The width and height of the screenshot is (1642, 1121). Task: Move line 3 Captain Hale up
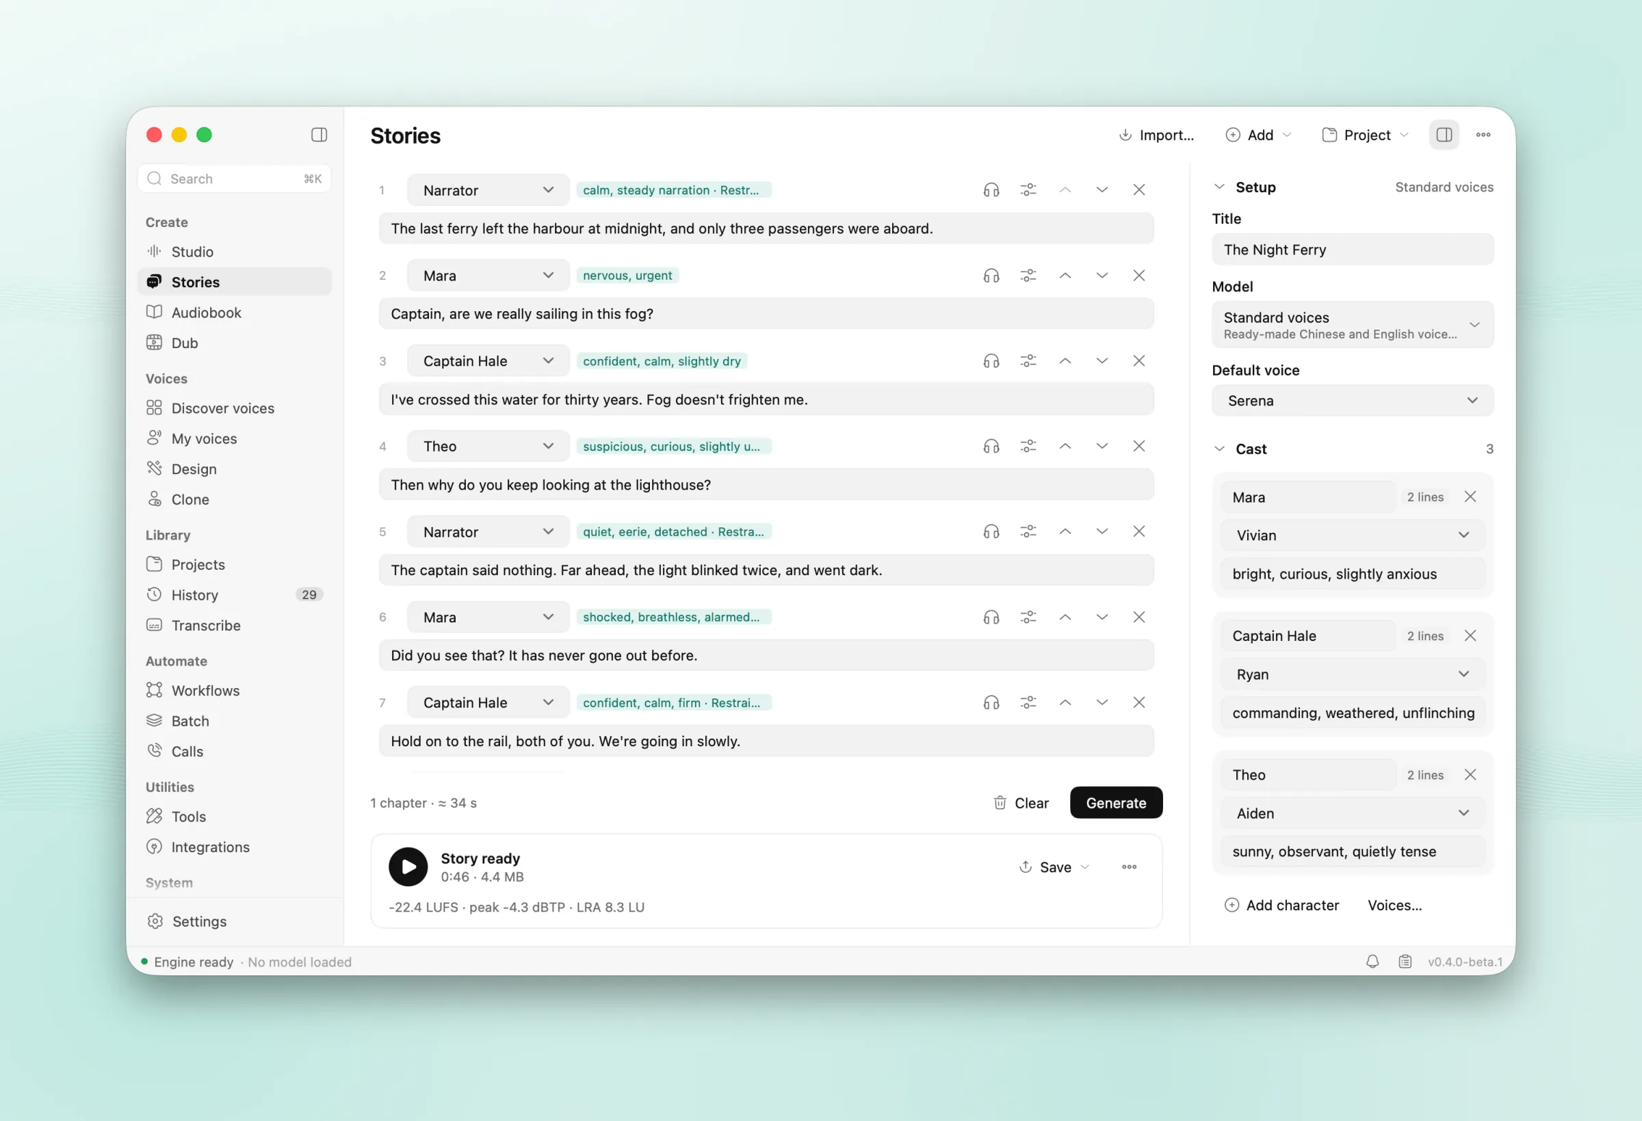[1065, 361]
